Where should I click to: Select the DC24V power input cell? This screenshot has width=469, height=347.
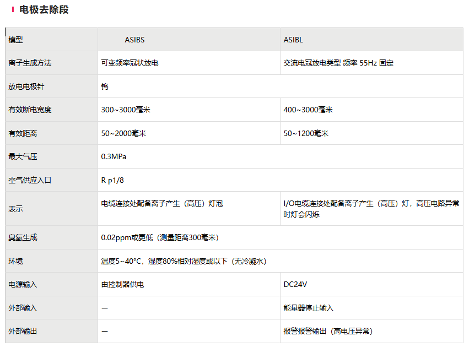295,285
